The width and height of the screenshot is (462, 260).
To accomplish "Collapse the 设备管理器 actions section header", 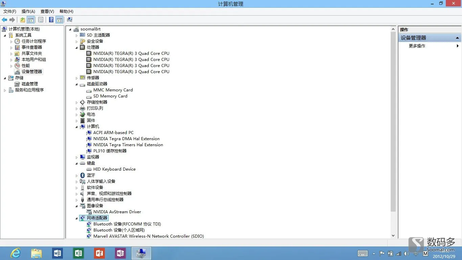I will tap(457, 38).
